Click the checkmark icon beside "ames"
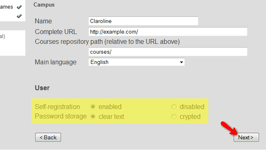Screen dimensions: 266x150 (x=19, y=7)
